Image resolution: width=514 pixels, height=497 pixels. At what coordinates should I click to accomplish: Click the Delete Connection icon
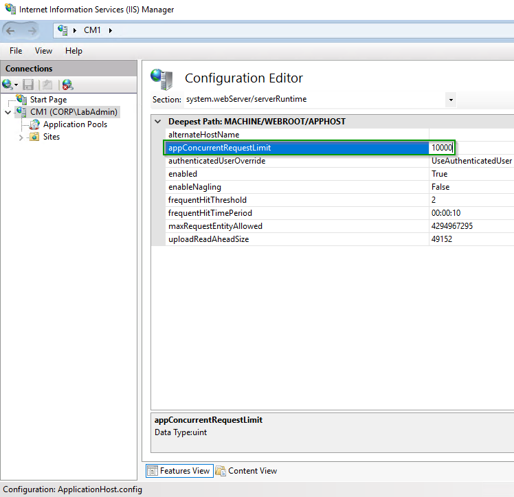pyautogui.click(x=67, y=85)
